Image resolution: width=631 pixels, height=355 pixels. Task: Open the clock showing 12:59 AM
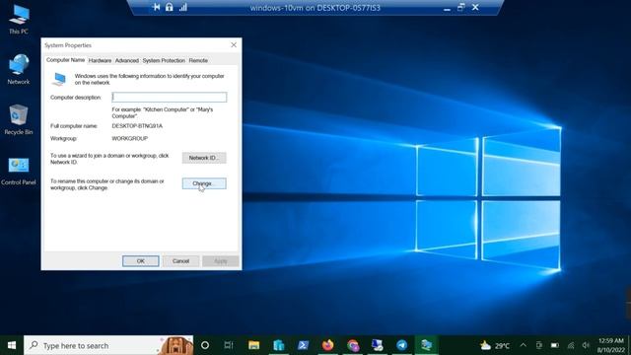(x=611, y=345)
